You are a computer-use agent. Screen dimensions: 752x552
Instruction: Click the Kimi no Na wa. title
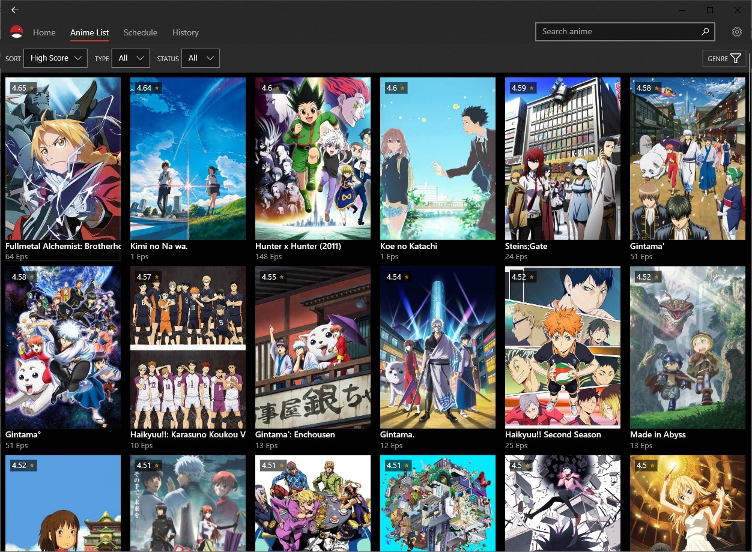[159, 246]
